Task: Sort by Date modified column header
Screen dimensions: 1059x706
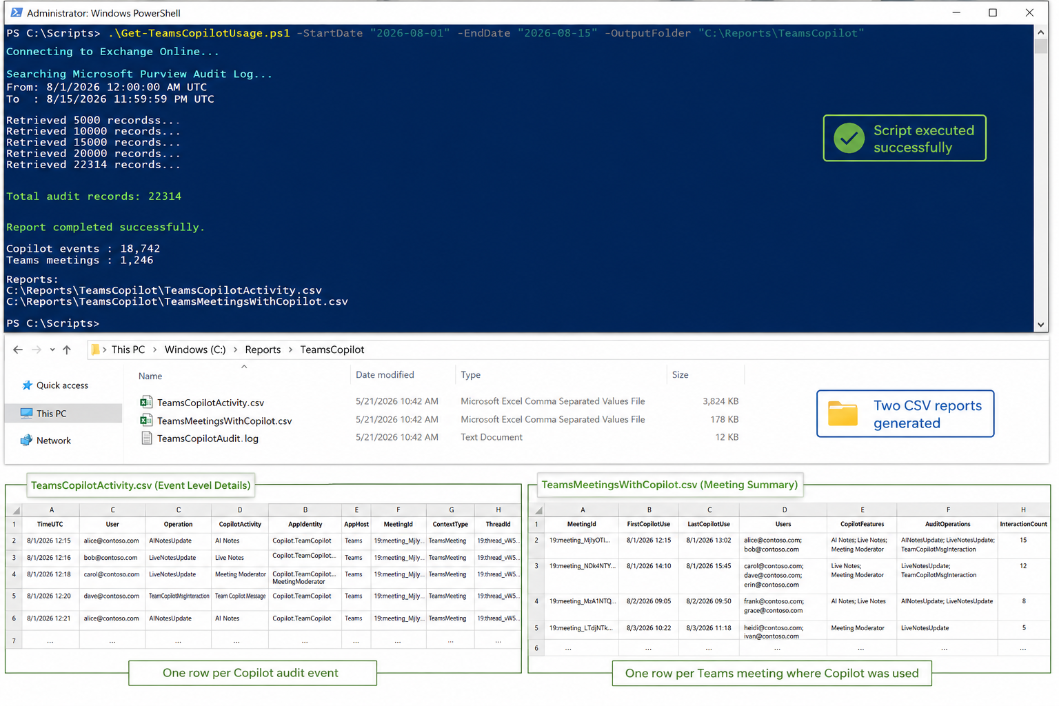Action: pos(385,375)
